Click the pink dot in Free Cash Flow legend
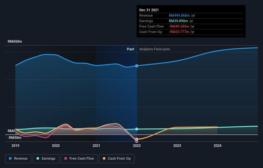Image resolution: width=263 pixels, height=168 pixels. click(66, 158)
